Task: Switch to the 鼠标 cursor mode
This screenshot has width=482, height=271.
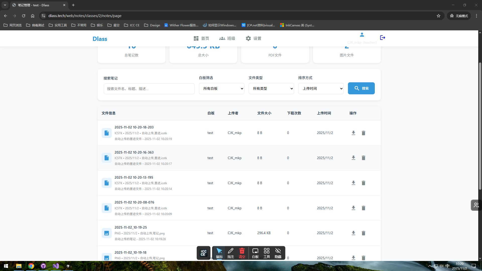Action: pyautogui.click(x=219, y=253)
